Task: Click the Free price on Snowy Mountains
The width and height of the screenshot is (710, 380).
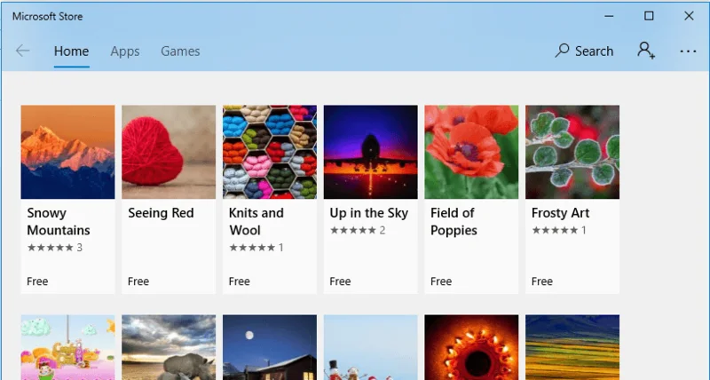Action: (x=37, y=281)
